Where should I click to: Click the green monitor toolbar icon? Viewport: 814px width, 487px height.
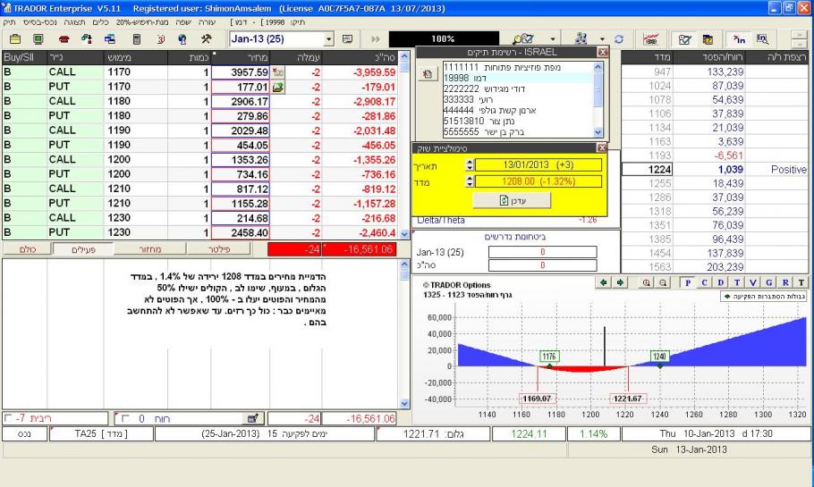pos(39,40)
